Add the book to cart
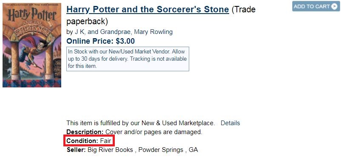 point(316,6)
